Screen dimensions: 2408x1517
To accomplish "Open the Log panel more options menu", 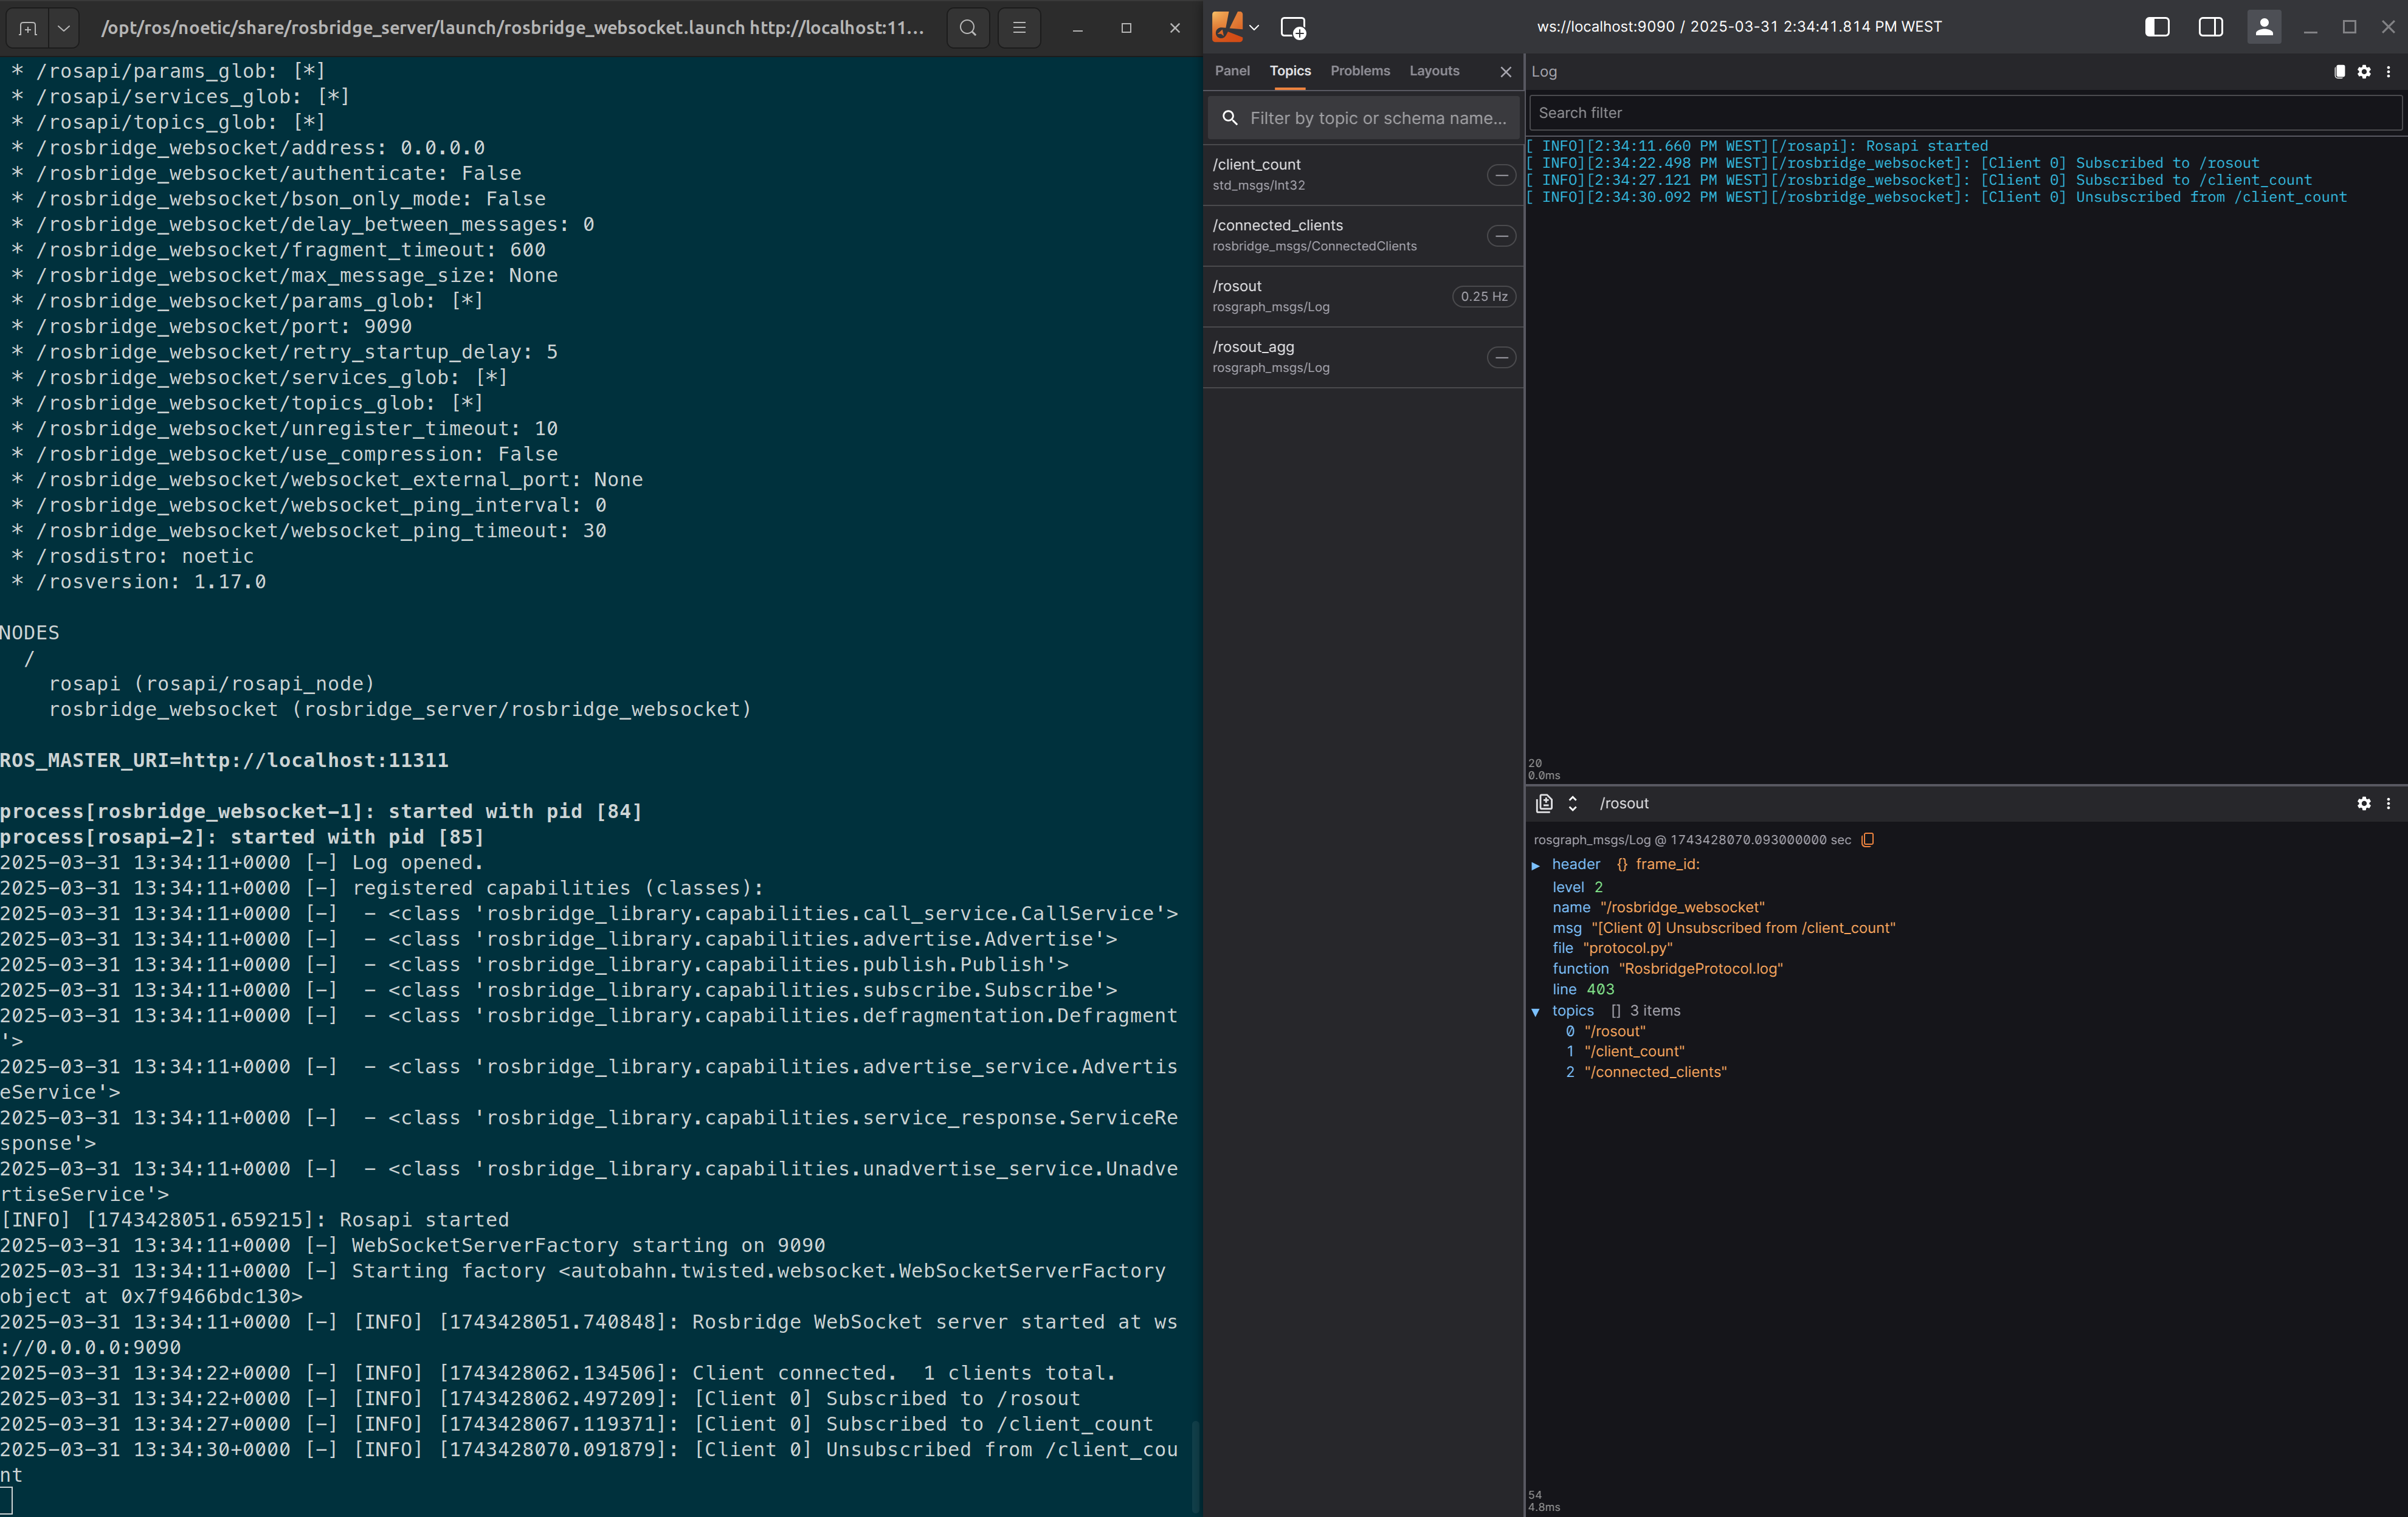I will click(2389, 72).
